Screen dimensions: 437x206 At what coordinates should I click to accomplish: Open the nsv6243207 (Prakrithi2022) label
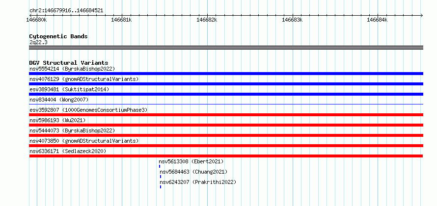click(x=198, y=182)
